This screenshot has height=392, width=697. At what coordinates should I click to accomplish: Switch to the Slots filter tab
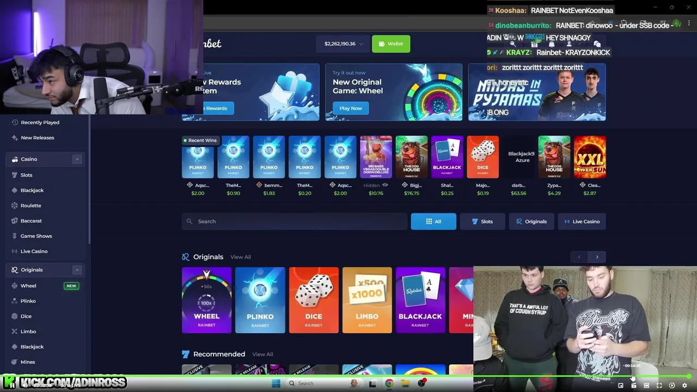[482, 222]
